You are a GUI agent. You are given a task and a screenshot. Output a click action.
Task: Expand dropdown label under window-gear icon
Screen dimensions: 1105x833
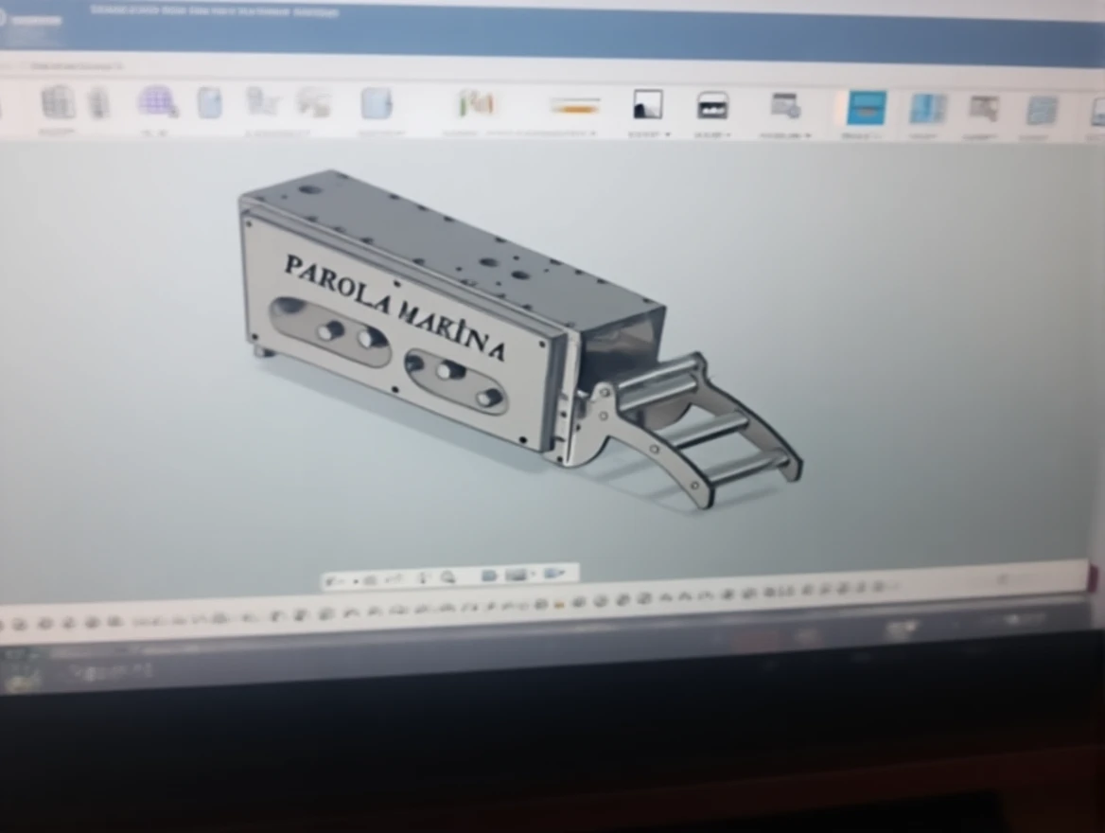tap(785, 135)
